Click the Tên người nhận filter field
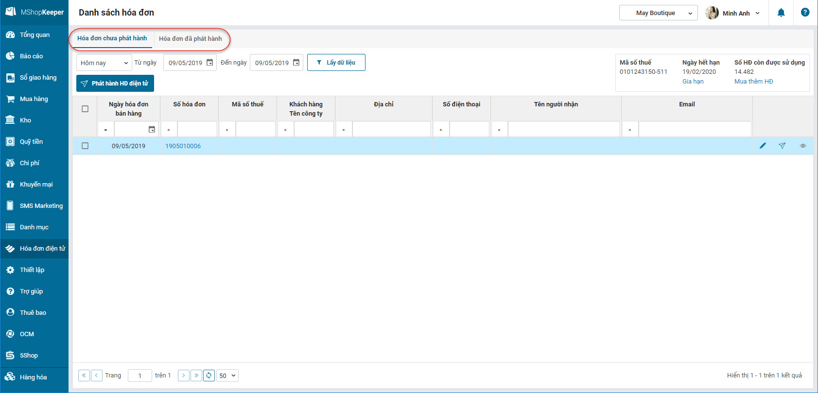 [564, 130]
